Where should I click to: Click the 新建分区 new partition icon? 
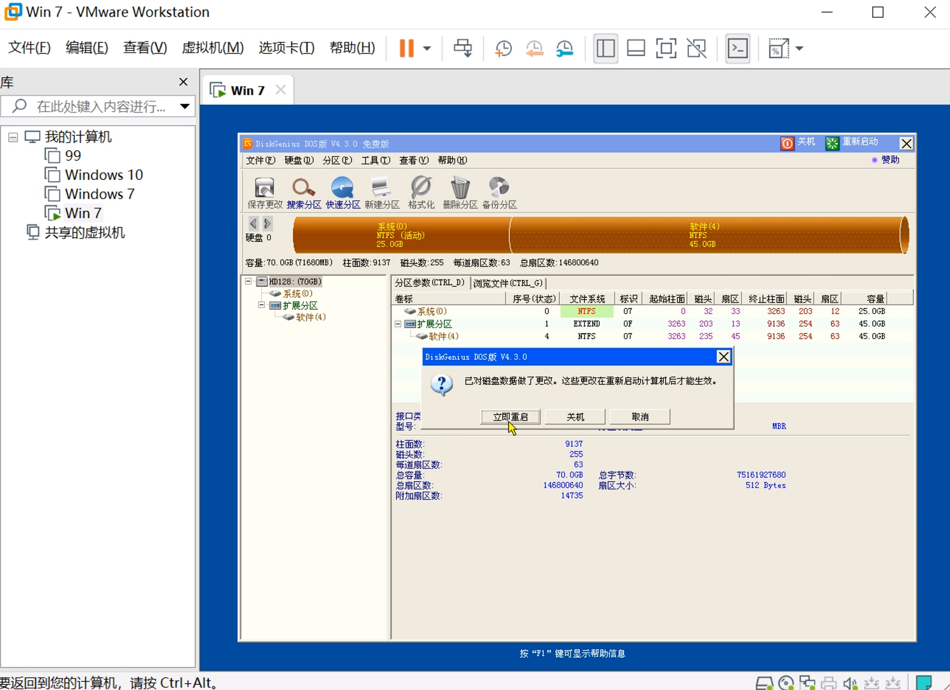[382, 193]
